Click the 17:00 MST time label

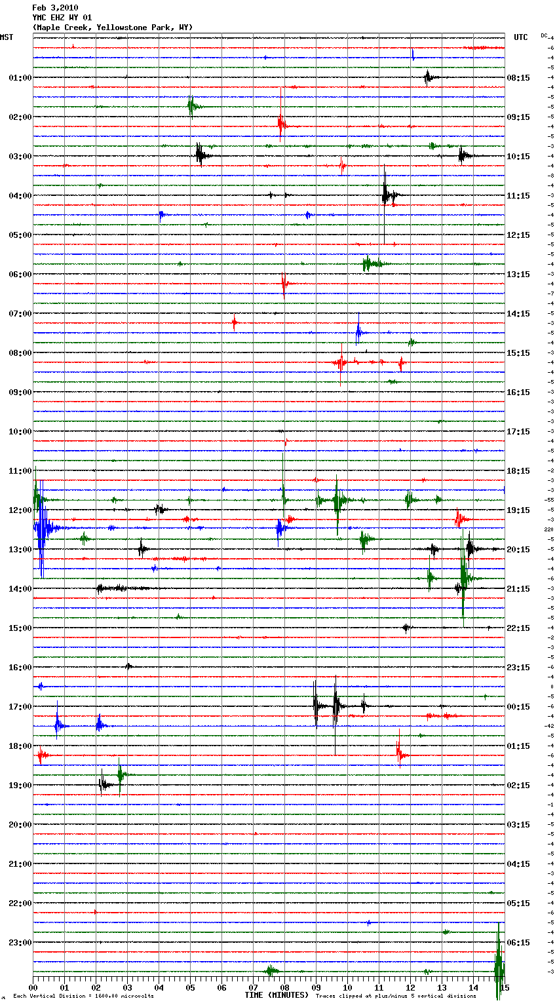coord(20,707)
